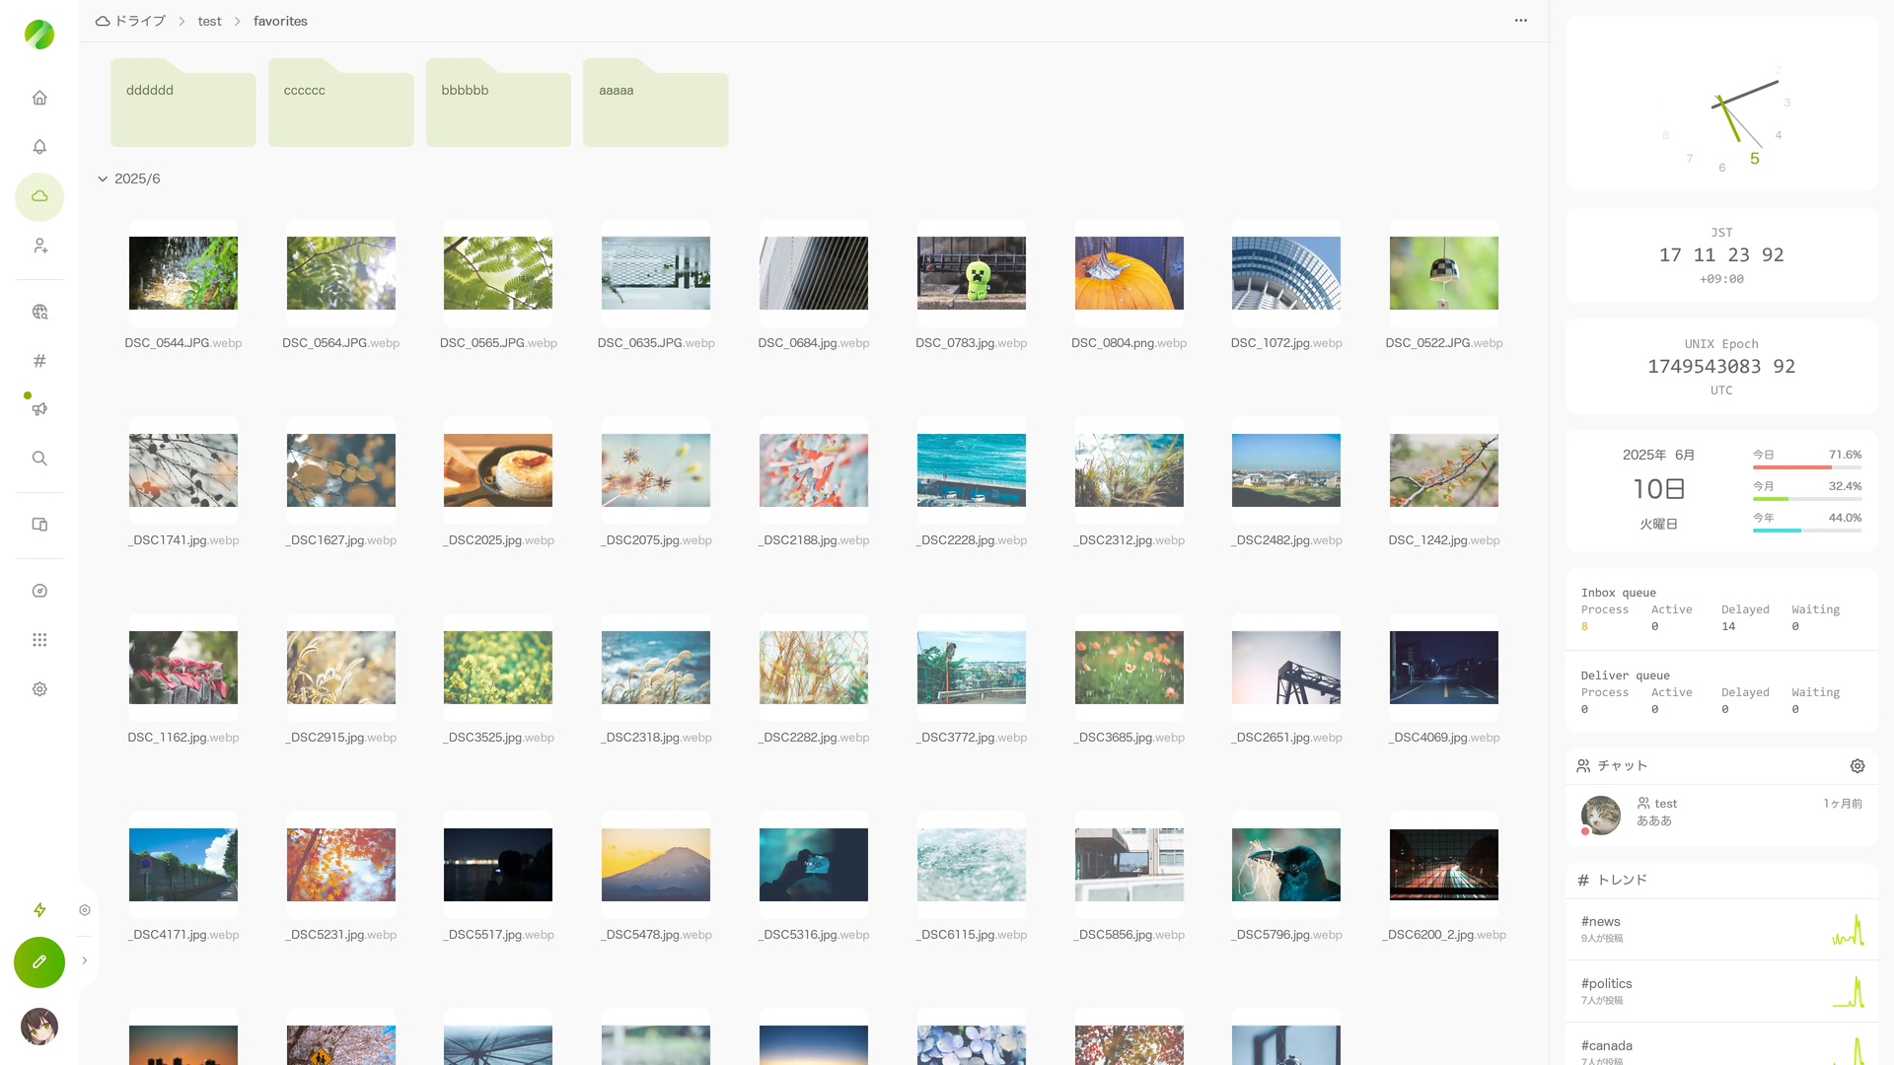Go to ドライブ root in breadcrumb
The image size is (1894, 1065).
tap(130, 21)
